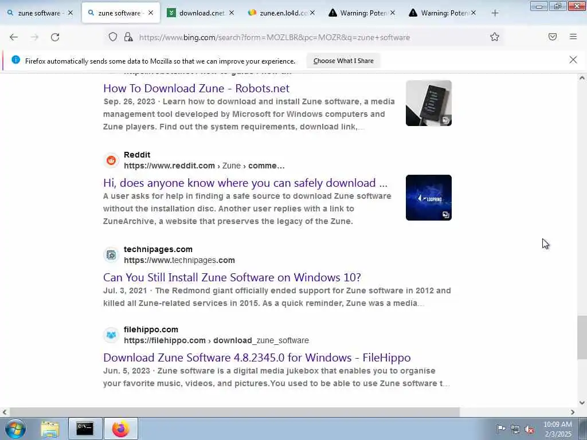
Task: Open Can You Still Install Zune Software link
Action: [232, 277]
